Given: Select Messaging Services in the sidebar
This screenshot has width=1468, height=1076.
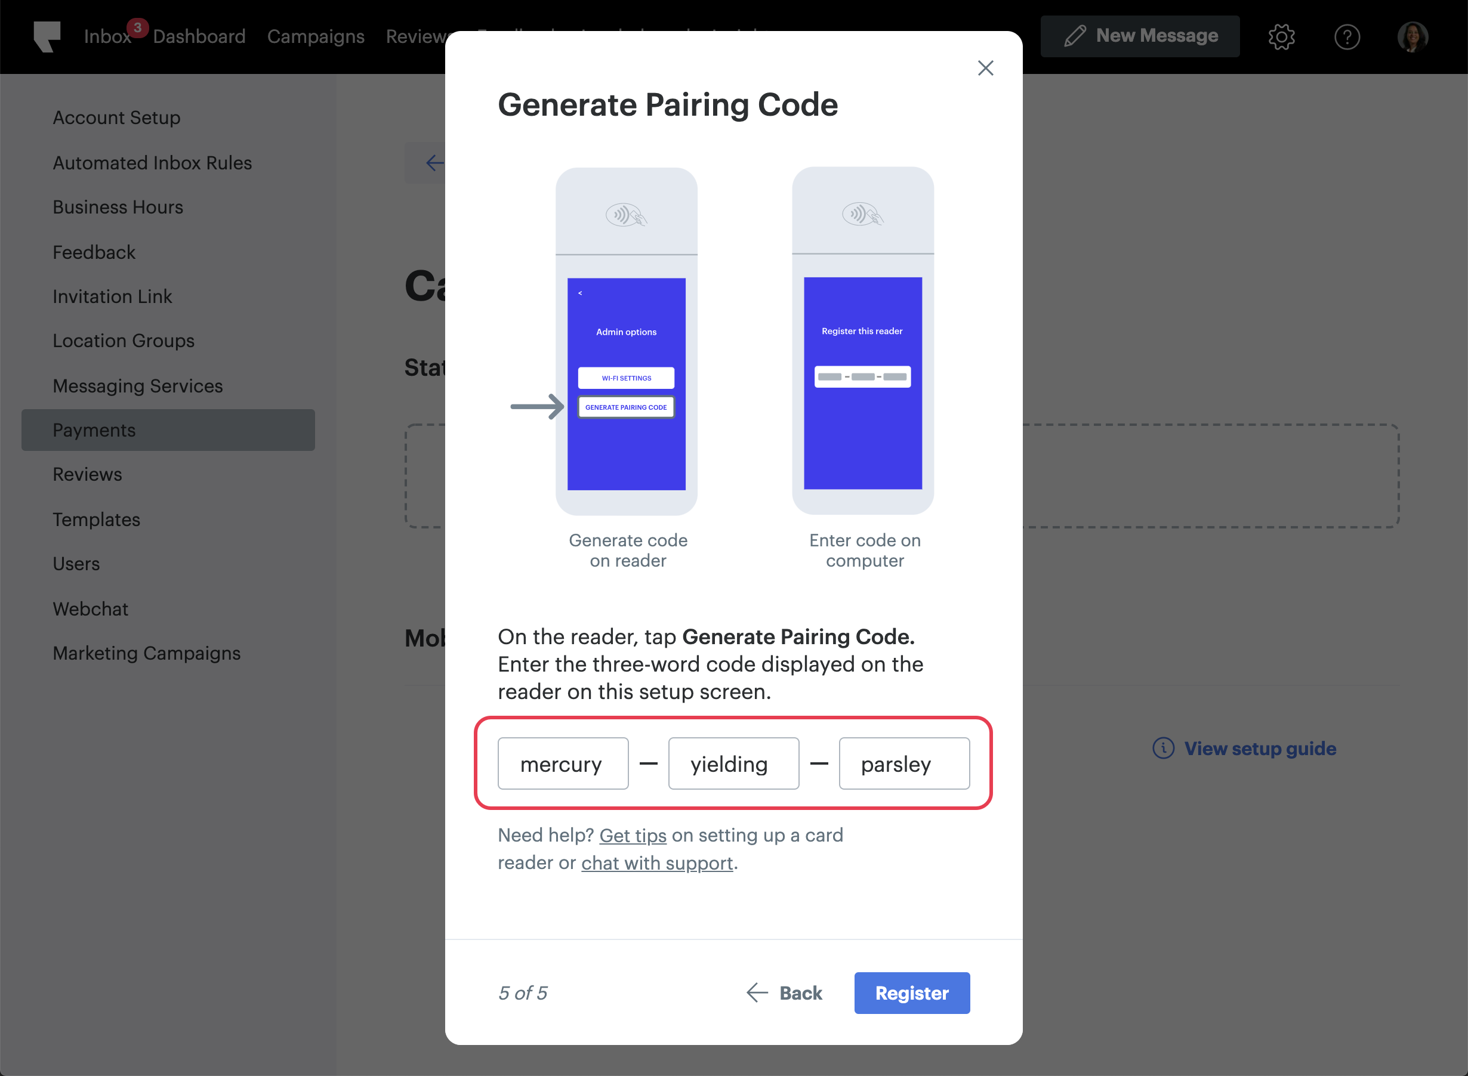Looking at the screenshot, I should coord(137,385).
